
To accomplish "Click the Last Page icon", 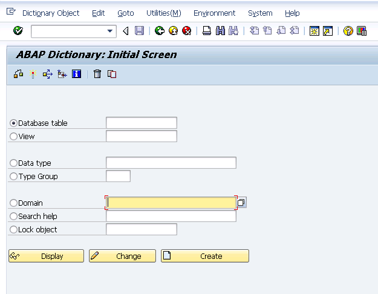I will pyautogui.click(x=295, y=31).
